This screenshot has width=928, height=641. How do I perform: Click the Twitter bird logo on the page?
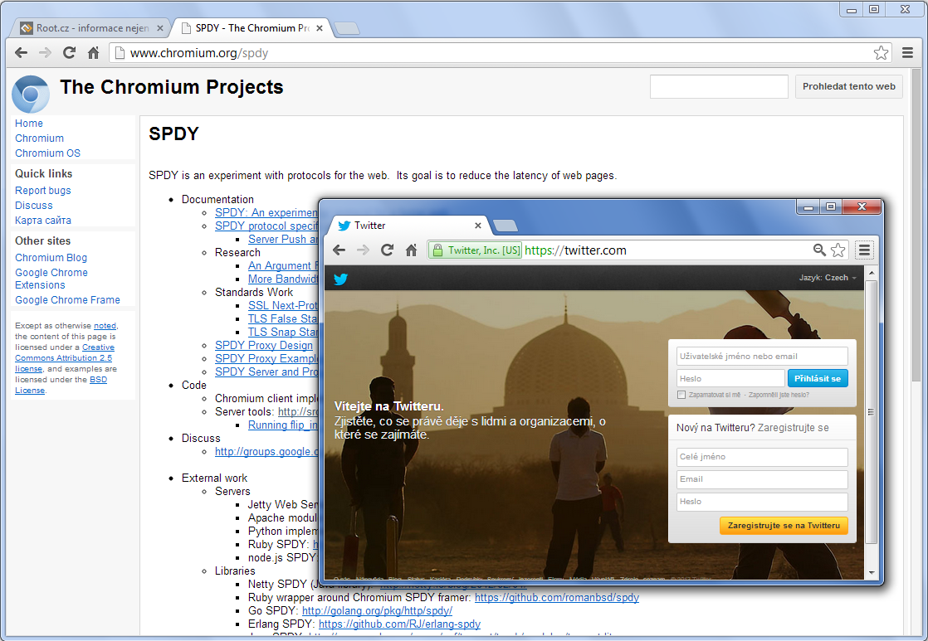click(340, 279)
